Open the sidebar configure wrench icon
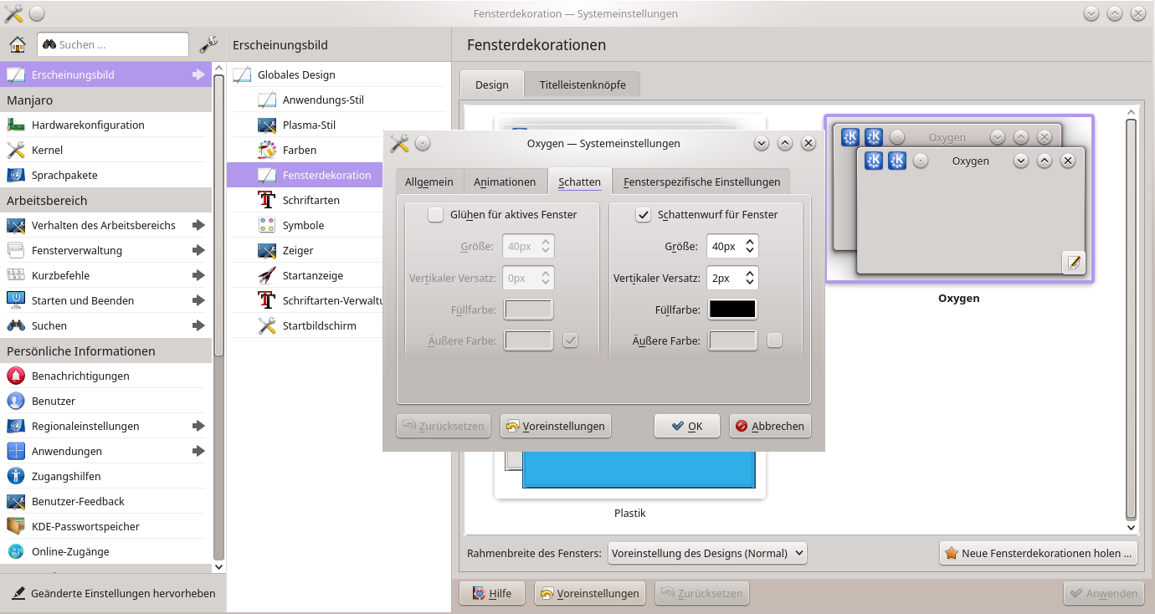Viewport: 1155px width, 614px height. click(x=208, y=44)
